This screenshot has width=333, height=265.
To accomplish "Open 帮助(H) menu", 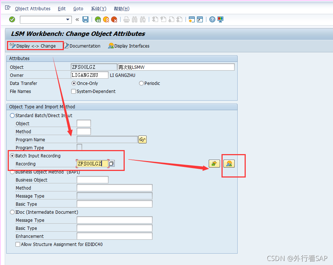I will [x=121, y=9].
